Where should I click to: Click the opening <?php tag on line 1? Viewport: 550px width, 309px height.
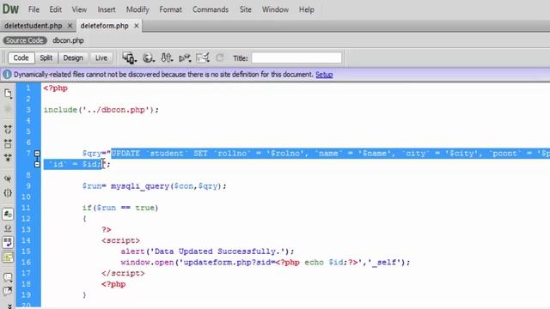click(55, 88)
